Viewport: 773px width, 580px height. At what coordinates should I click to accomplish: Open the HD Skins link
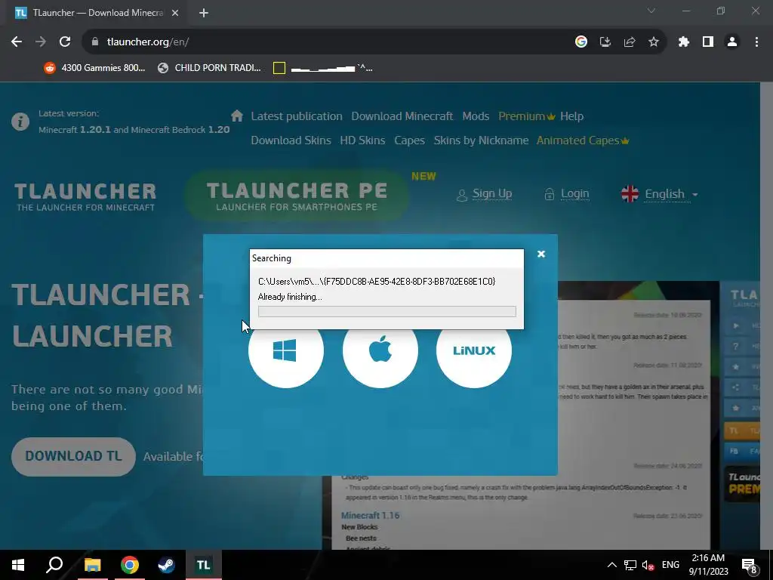click(362, 140)
